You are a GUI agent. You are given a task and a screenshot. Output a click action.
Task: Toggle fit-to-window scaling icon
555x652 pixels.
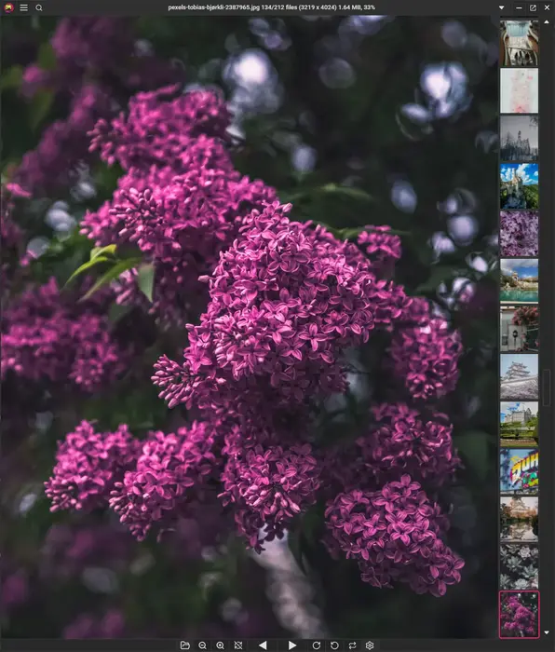click(238, 645)
